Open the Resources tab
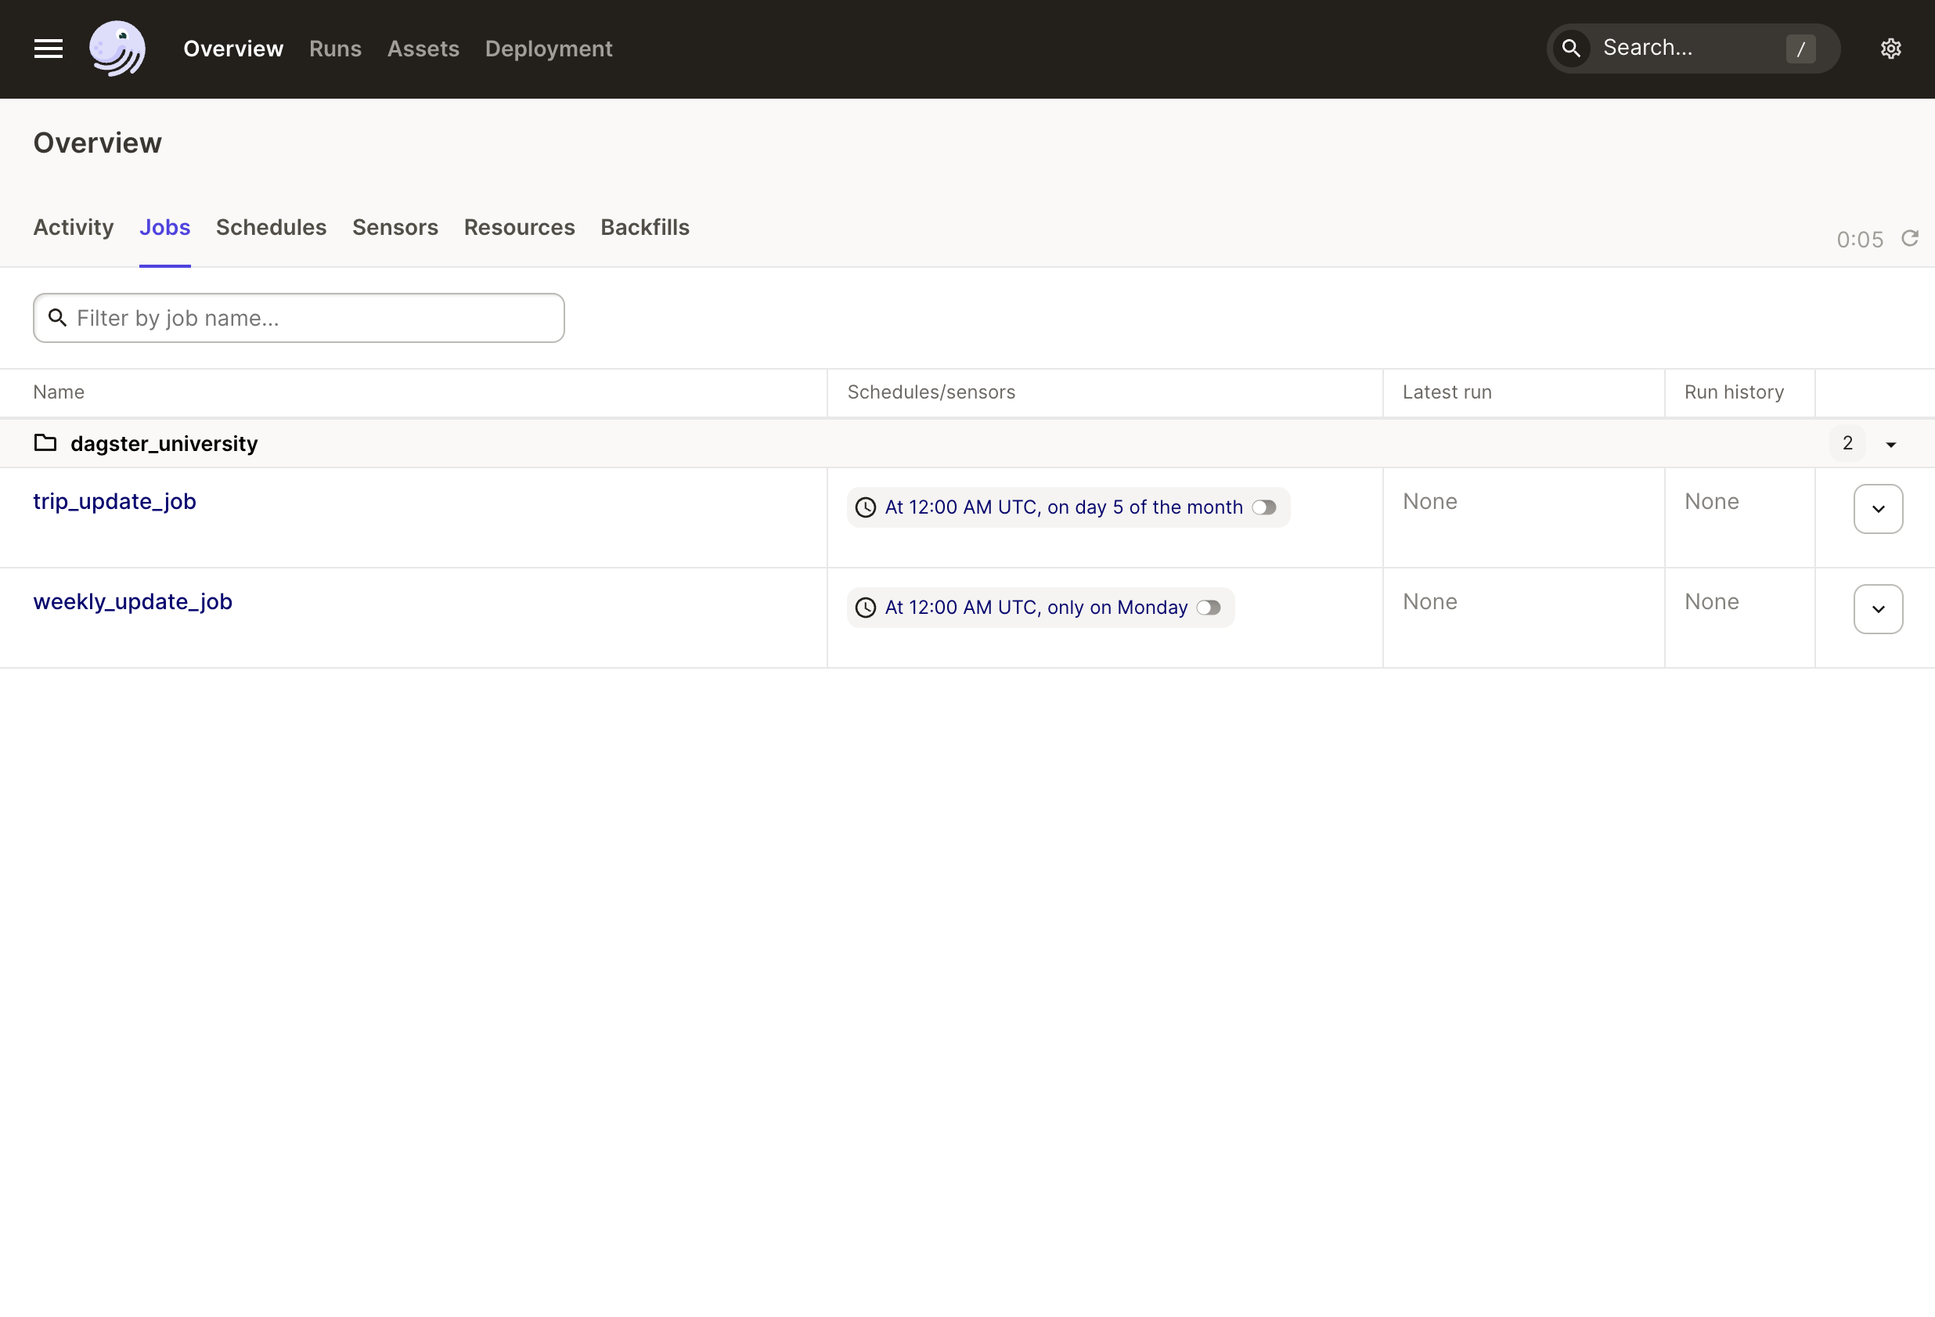Screen dimensions: 1935x1317 click(519, 227)
